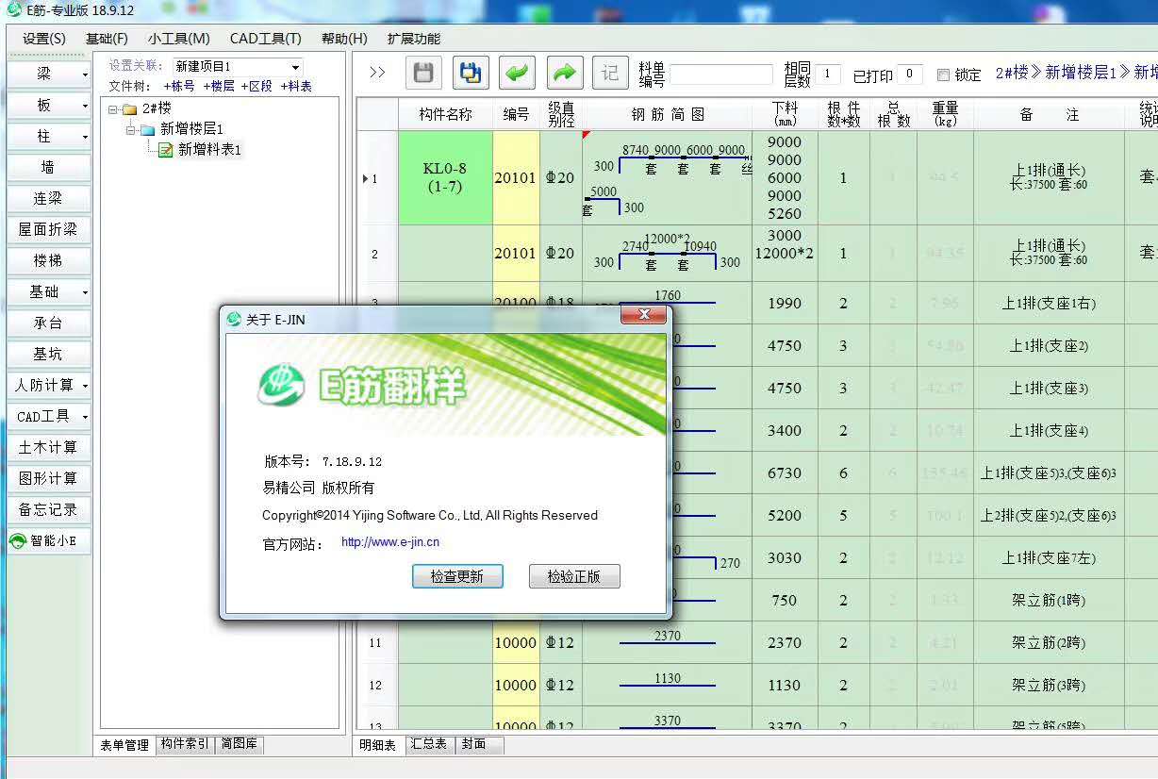Click the 检查更新 button in dialog
This screenshot has height=779, width=1158.
point(457,576)
